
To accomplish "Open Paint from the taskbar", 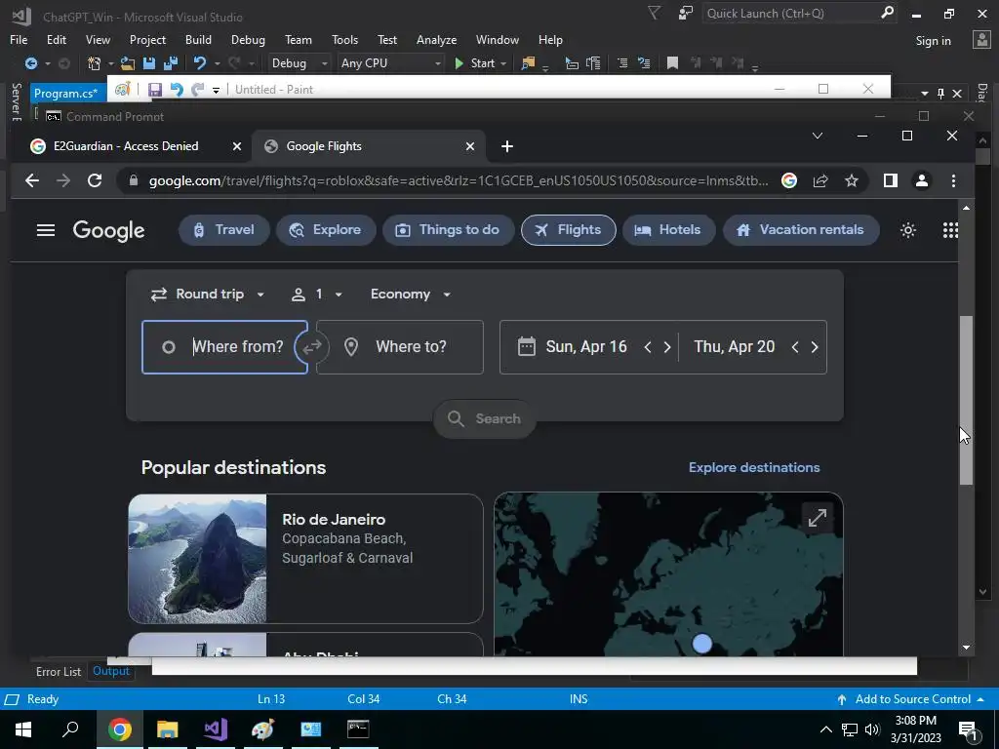I will [262, 729].
